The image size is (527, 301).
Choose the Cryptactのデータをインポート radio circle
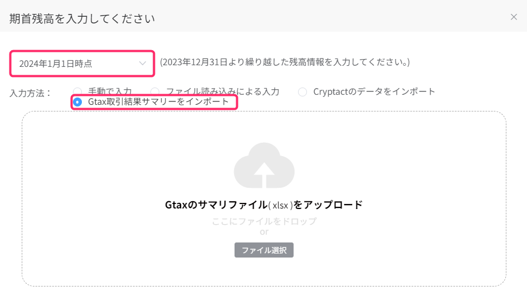coord(302,92)
